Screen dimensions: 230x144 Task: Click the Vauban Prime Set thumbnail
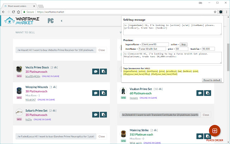[123, 91]
